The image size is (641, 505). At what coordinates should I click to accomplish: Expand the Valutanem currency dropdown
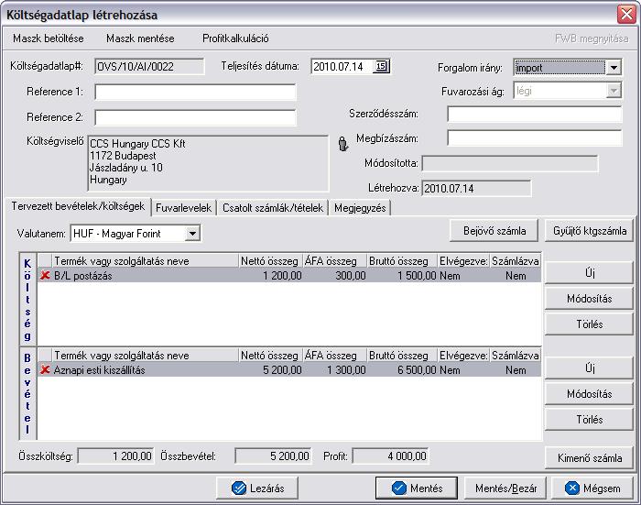[192, 234]
